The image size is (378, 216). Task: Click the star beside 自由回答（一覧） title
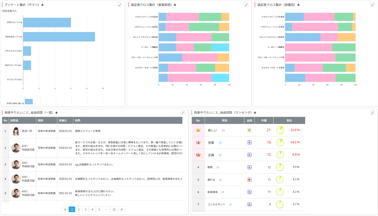56,112
